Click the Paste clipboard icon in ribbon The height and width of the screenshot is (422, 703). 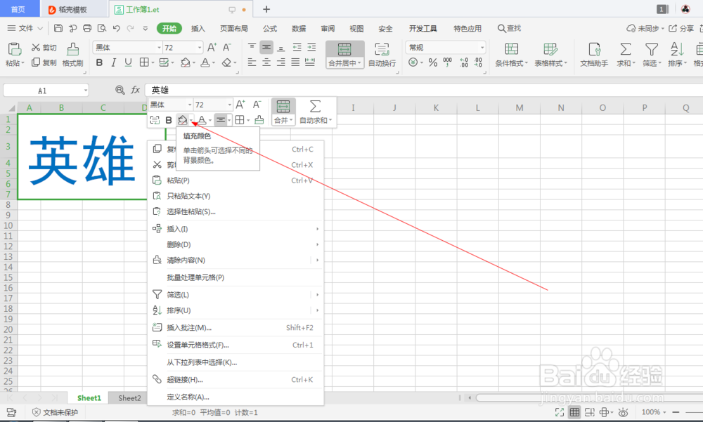14,49
